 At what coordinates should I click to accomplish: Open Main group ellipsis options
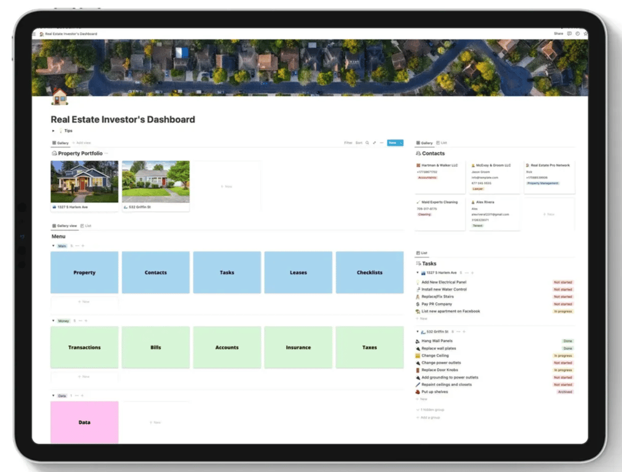pos(77,246)
